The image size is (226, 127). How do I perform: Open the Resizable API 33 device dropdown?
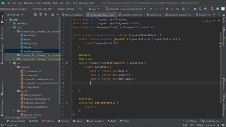pyautogui.click(x=125, y=9)
